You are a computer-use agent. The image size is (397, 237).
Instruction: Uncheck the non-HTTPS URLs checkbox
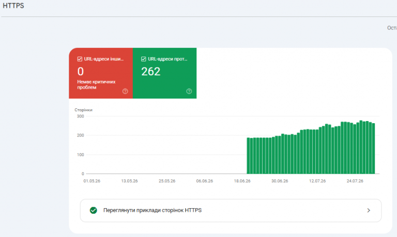pos(80,59)
